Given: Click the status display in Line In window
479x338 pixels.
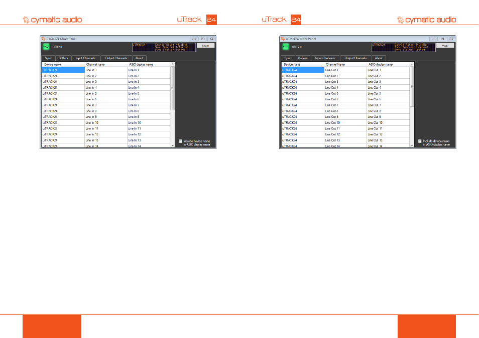Looking at the screenshot, I should click(x=164, y=47).
